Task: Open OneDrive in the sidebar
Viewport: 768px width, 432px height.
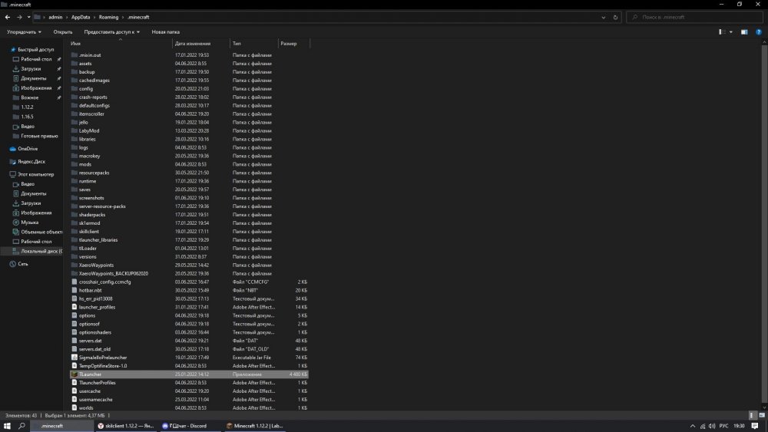Action: click(x=28, y=149)
